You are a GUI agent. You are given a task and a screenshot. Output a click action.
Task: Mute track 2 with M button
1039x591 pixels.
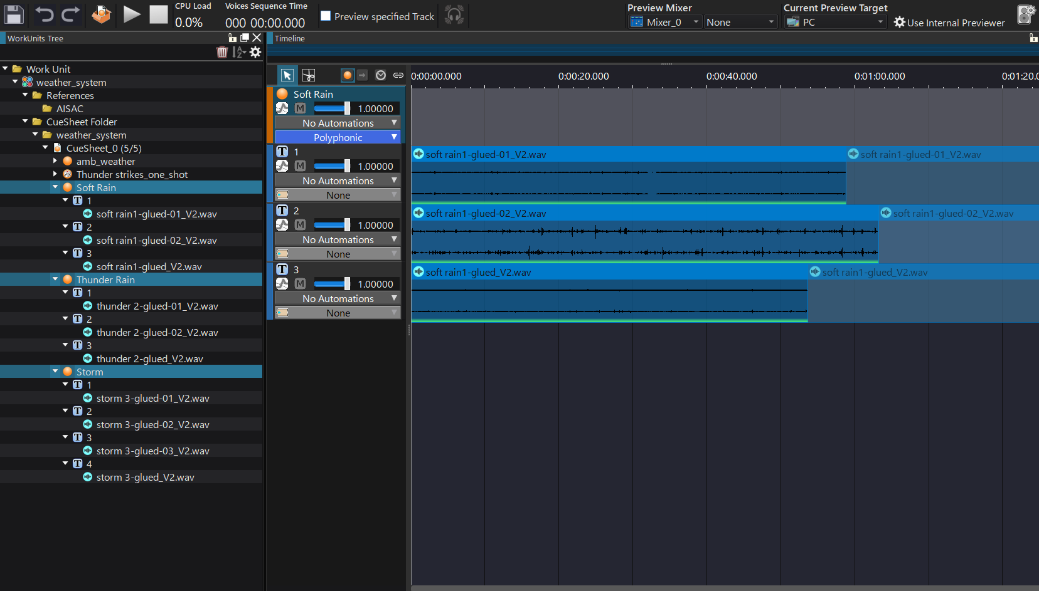click(x=301, y=225)
